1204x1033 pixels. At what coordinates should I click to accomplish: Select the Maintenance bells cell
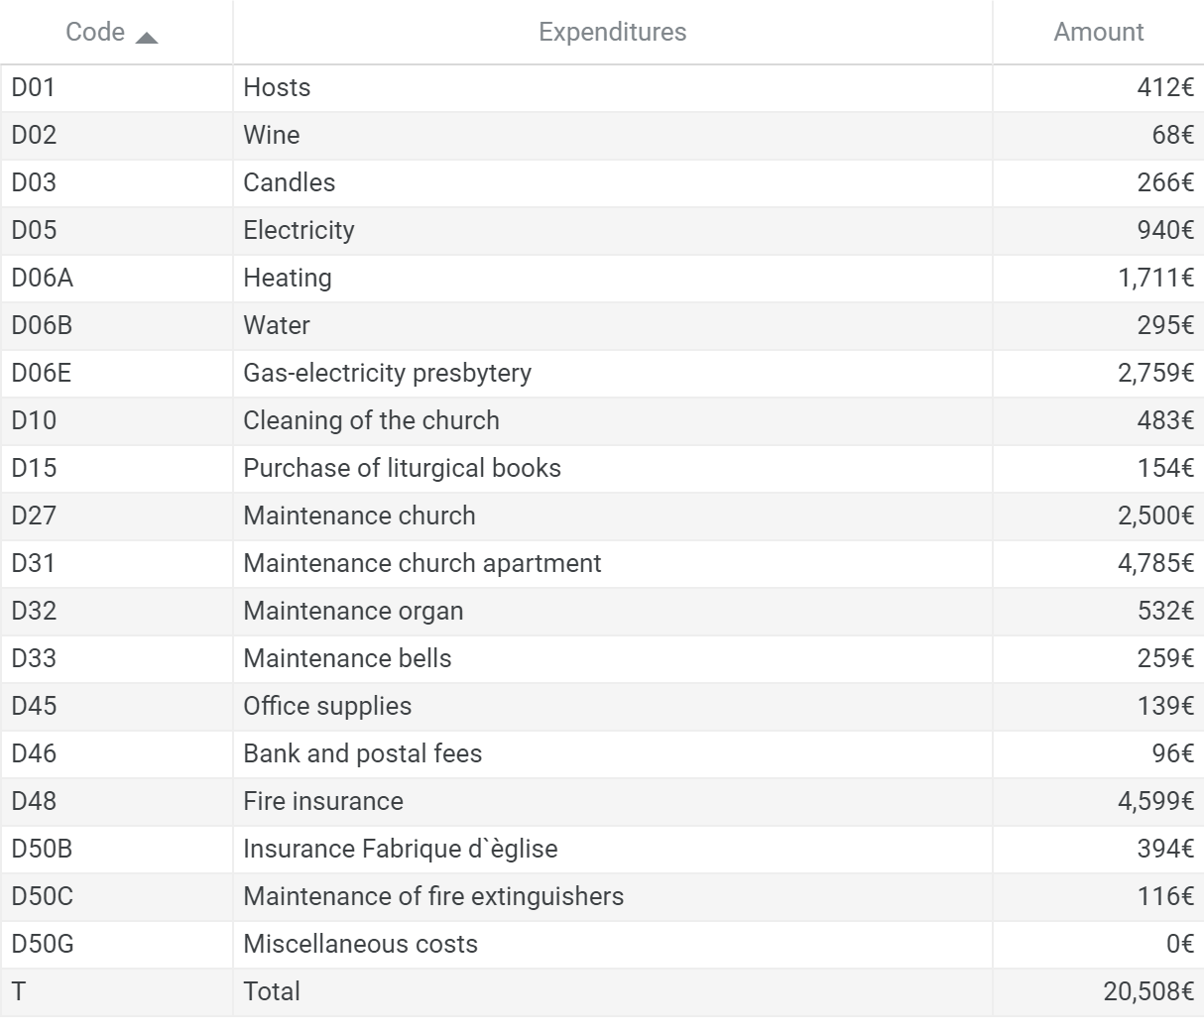coord(612,658)
